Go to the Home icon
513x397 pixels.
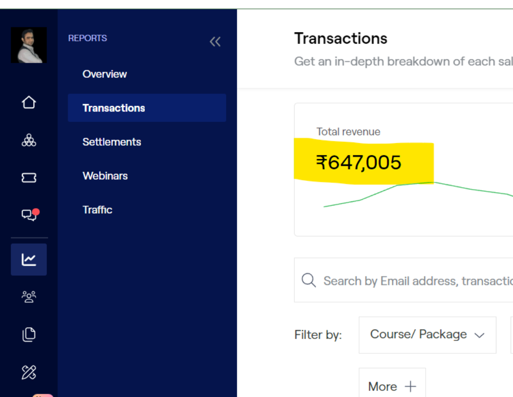(x=29, y=102)
